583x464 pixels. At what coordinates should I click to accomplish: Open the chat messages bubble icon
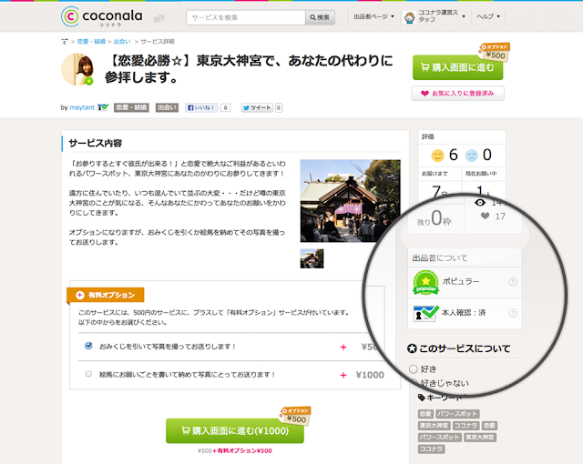pos(159,18)
